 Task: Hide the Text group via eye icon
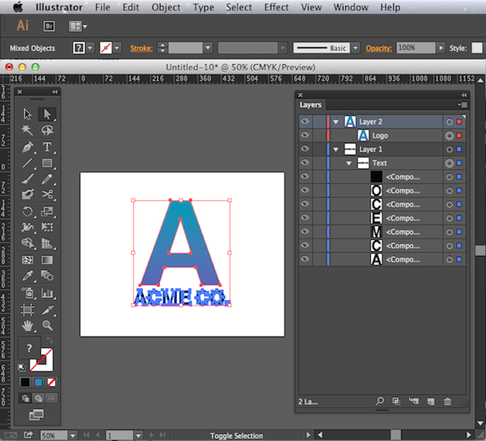(x=305, y=163)
